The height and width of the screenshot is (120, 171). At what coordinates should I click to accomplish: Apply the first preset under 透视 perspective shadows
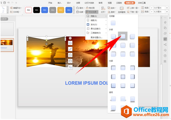click(x=113, y=99)
